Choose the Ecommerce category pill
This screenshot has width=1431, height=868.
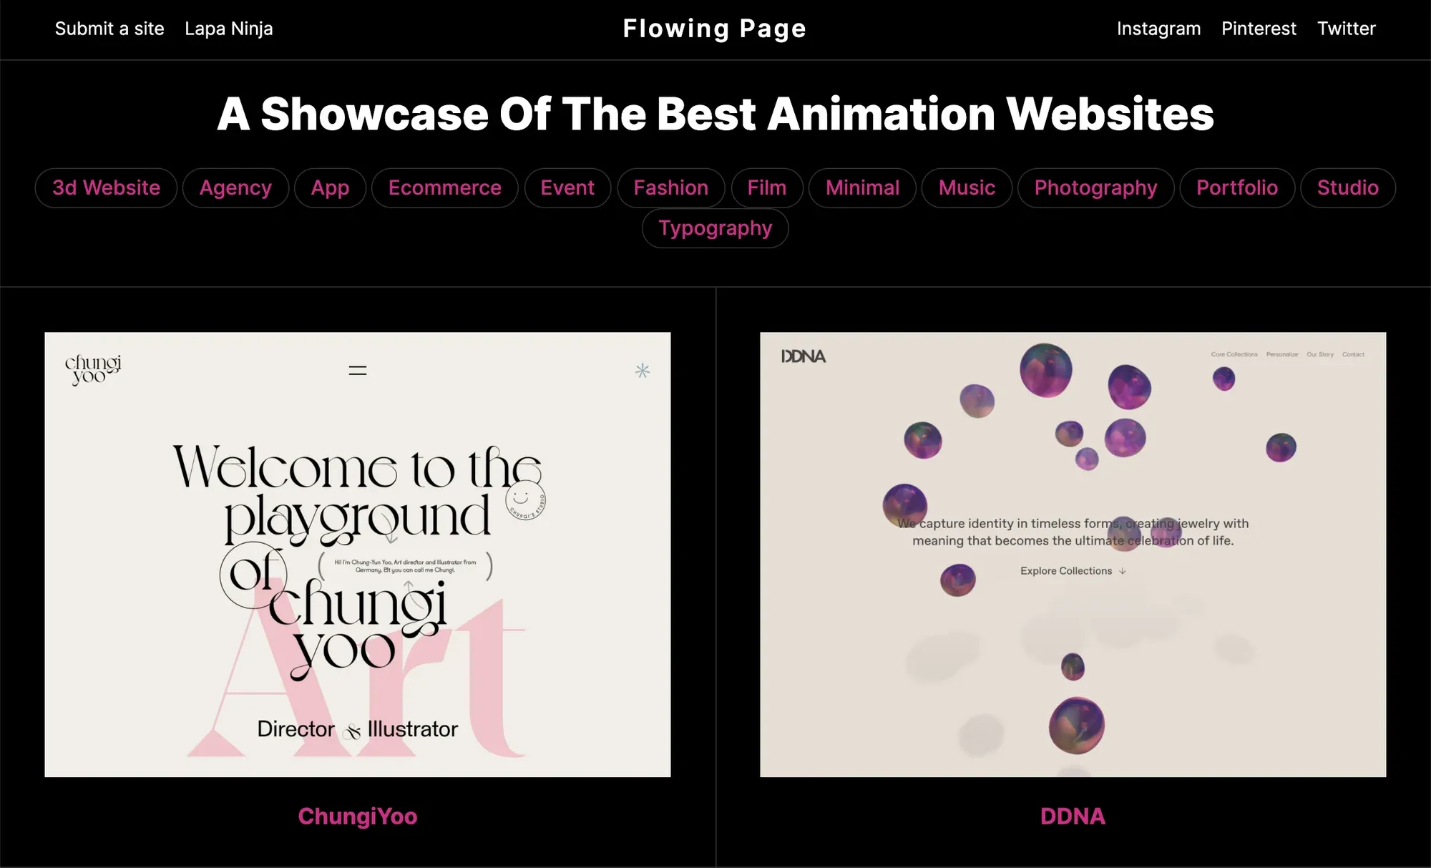444,187
